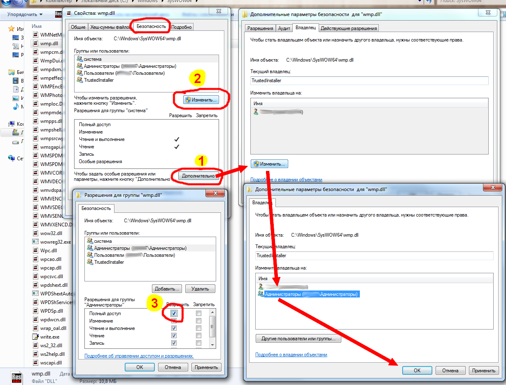Open the Videos filmstrip library icon
Viewport: 506px width, 385px height.
pyautogui.click(x=16, y=81)
